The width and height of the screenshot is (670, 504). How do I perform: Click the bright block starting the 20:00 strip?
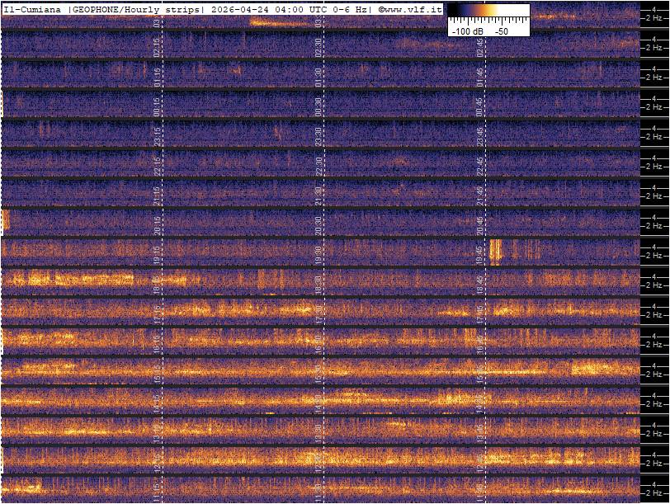point(6,221)
